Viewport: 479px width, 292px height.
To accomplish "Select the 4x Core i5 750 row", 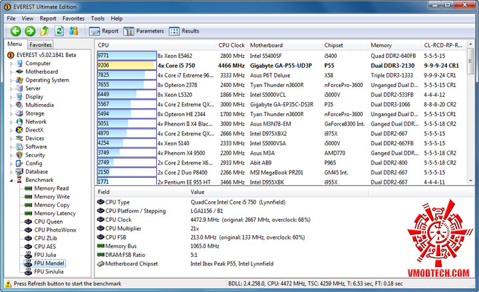I will pos(281,66).
